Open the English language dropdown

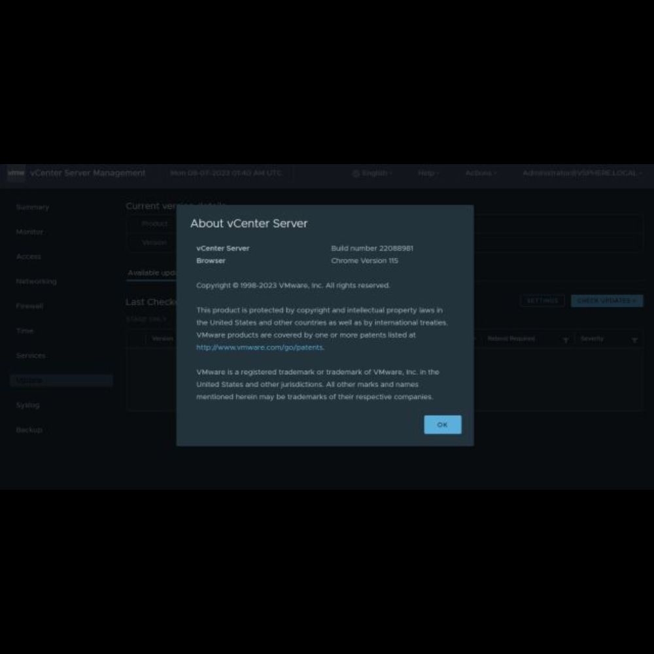tap(373, 173)
